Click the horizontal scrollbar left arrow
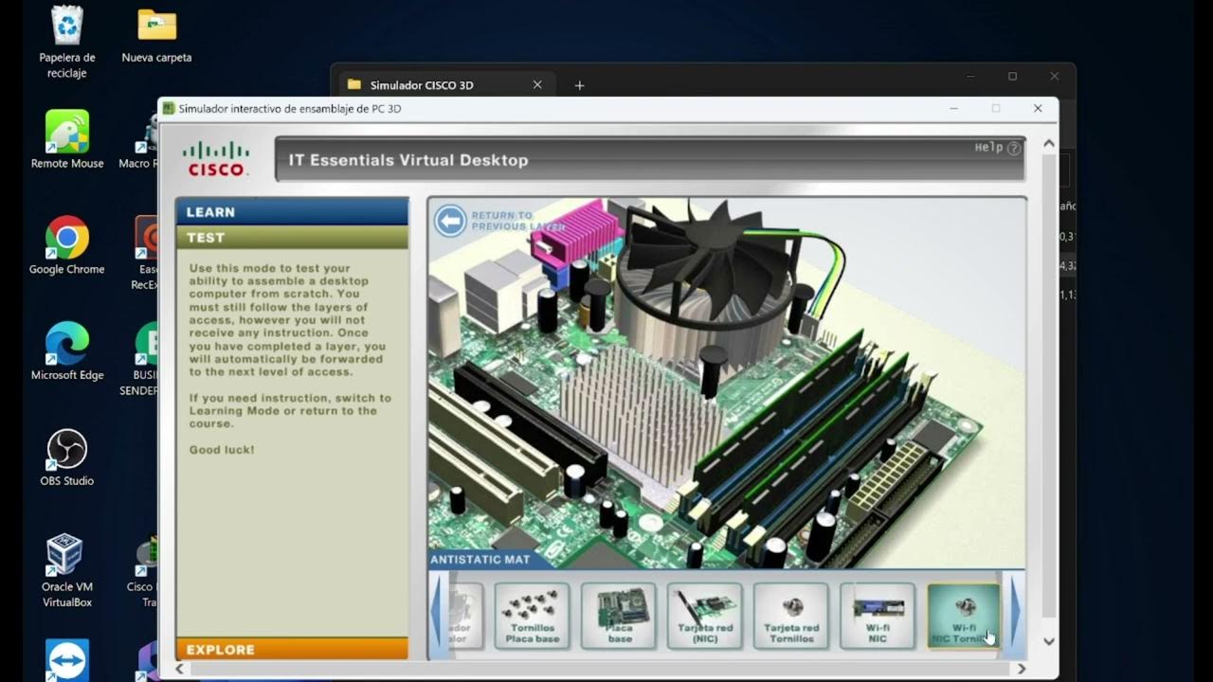 click(x=180, y=669)
